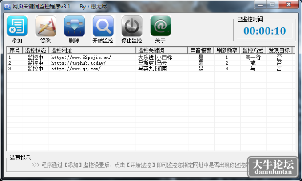Click refresh rate value 3 in qq.com row
302x181 pixels.
click(x=227, y=69)
